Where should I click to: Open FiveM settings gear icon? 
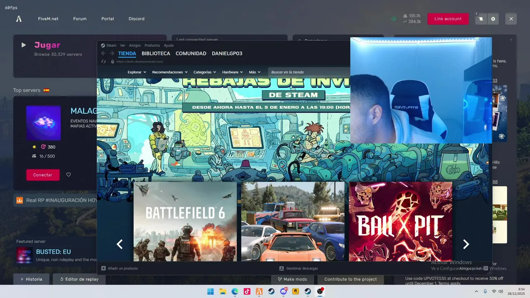tap(493, 19)
